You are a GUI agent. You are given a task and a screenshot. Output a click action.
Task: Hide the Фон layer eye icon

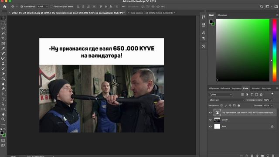pos(210,126)
